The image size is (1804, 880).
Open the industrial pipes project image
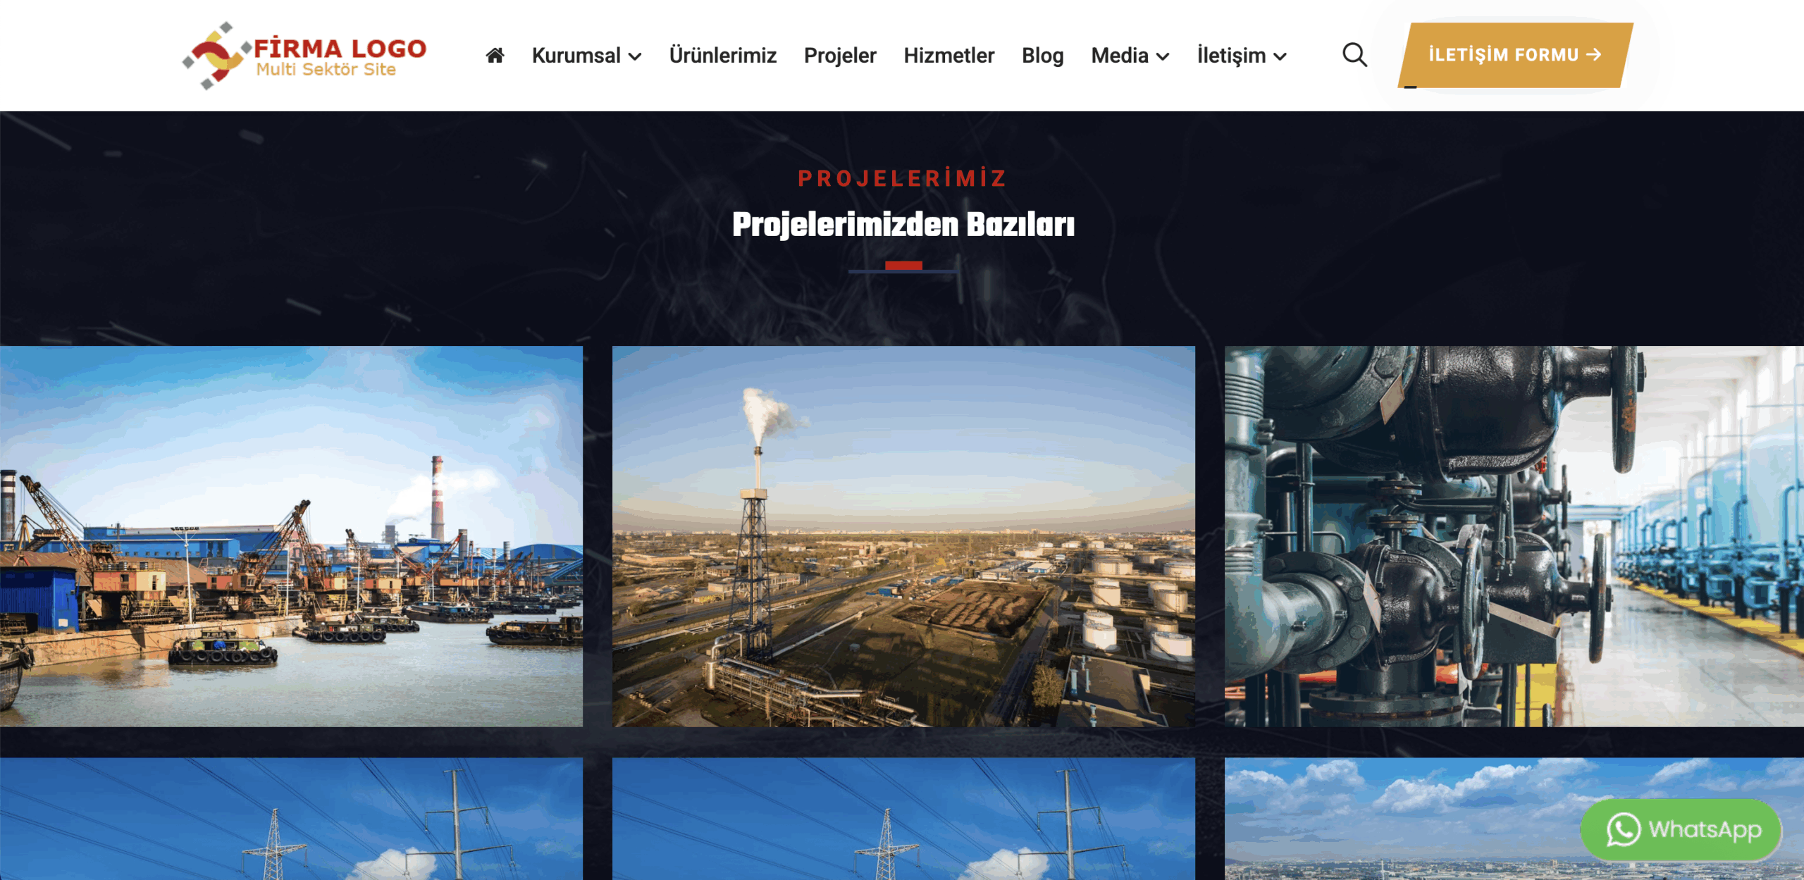coord(1514,536)
